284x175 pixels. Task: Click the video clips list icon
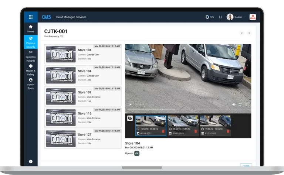coord(130,118)
